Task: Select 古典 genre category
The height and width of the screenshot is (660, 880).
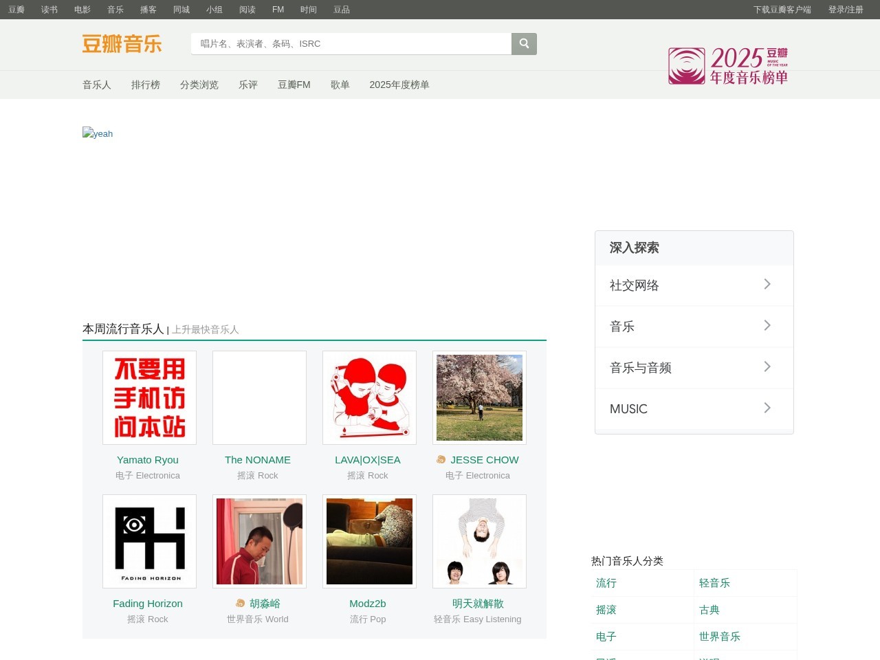Action: click(709, 610)
